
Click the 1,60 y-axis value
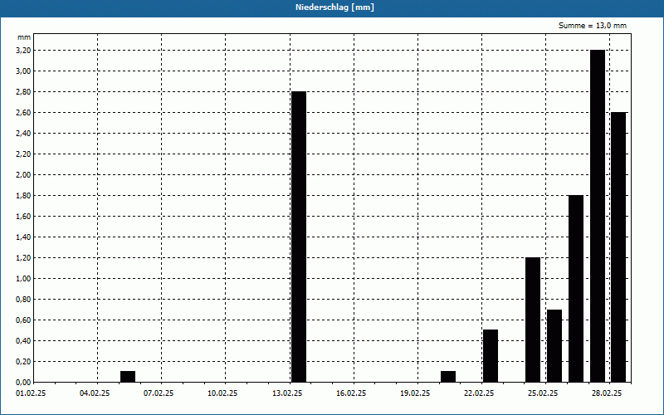pos(23,217)
